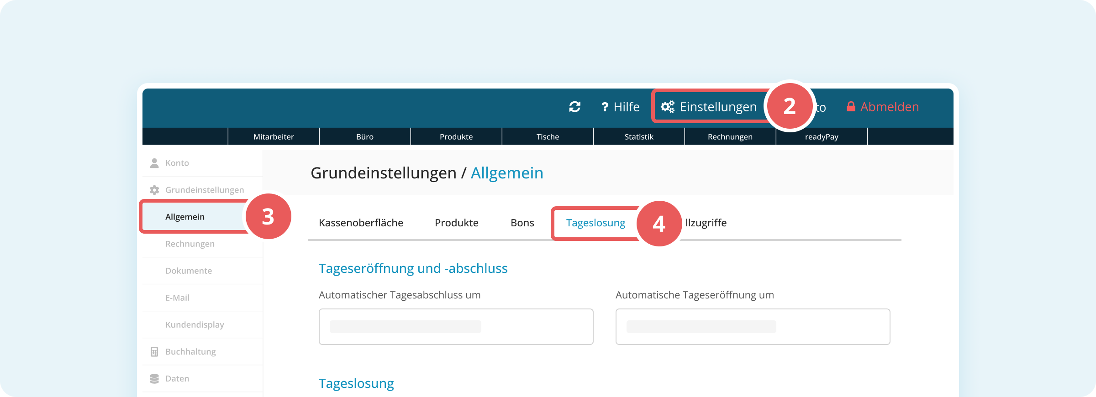Select Kundendisplay sidebar sub-item
This screenshot has width=1096, height=397.
[202, 324]
